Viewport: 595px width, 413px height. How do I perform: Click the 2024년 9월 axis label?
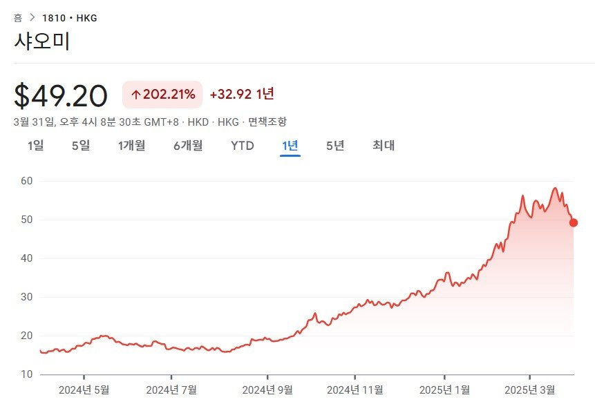(x=267, y=390)
